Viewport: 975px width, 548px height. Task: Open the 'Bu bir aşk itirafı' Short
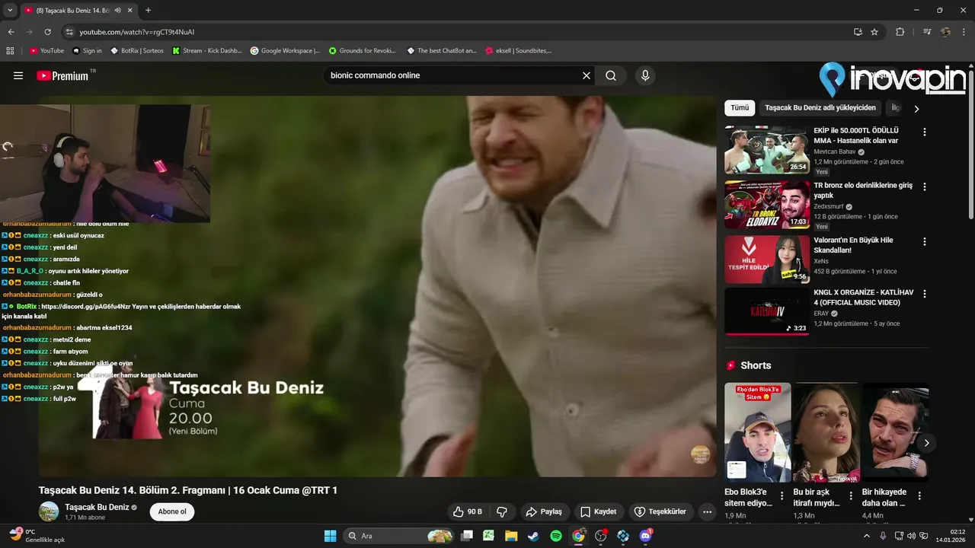(x=826, y=432)
